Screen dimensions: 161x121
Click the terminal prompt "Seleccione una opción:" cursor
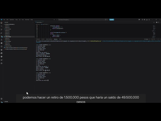click(48, 80)
